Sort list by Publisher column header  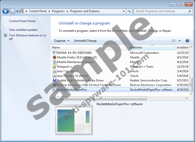point(152,47)
